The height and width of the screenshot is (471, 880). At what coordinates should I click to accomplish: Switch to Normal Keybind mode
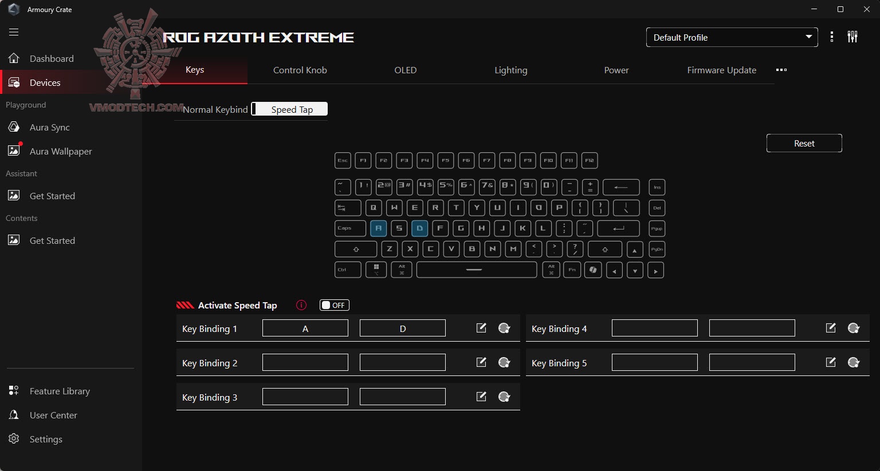(x=215, y=109)
